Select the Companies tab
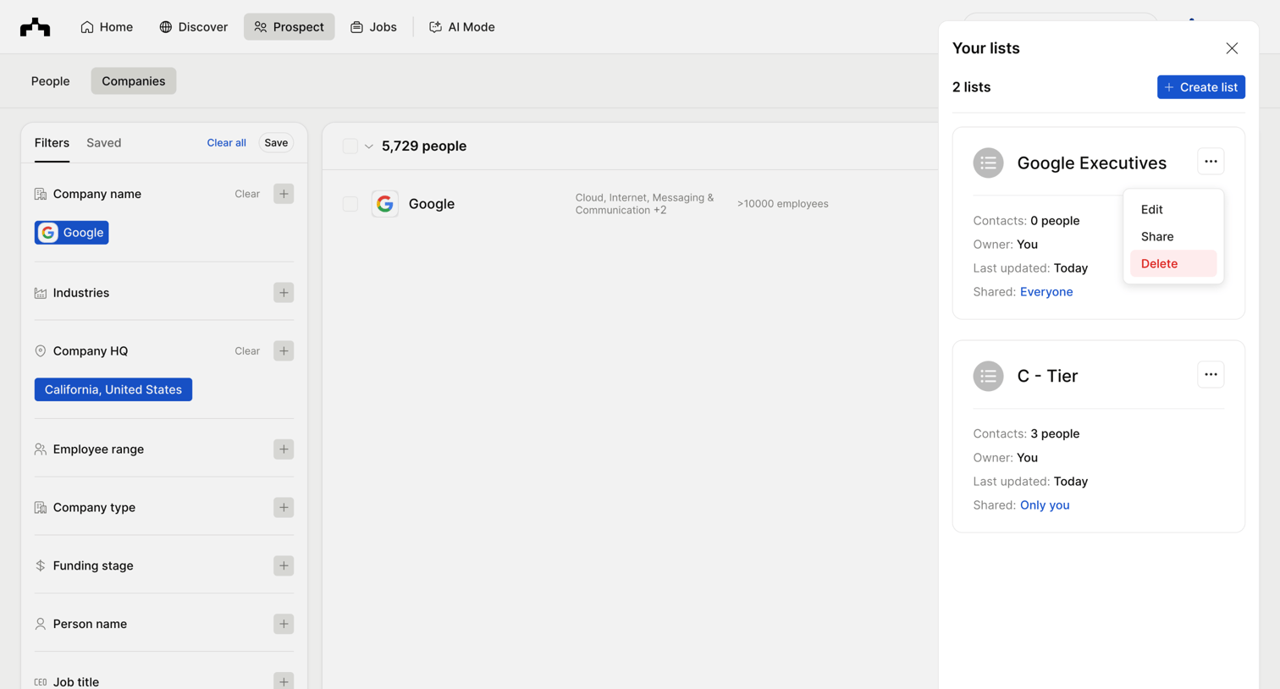Image resolution: width=1280 pixels, height=689 pixels. click(x=134, y=81)
